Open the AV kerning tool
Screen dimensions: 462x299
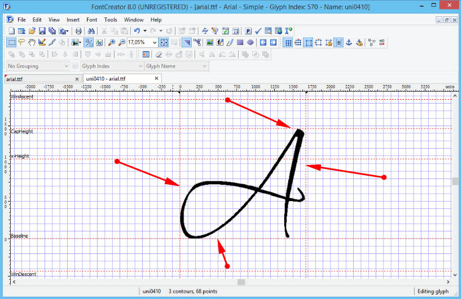pos(205,31)
